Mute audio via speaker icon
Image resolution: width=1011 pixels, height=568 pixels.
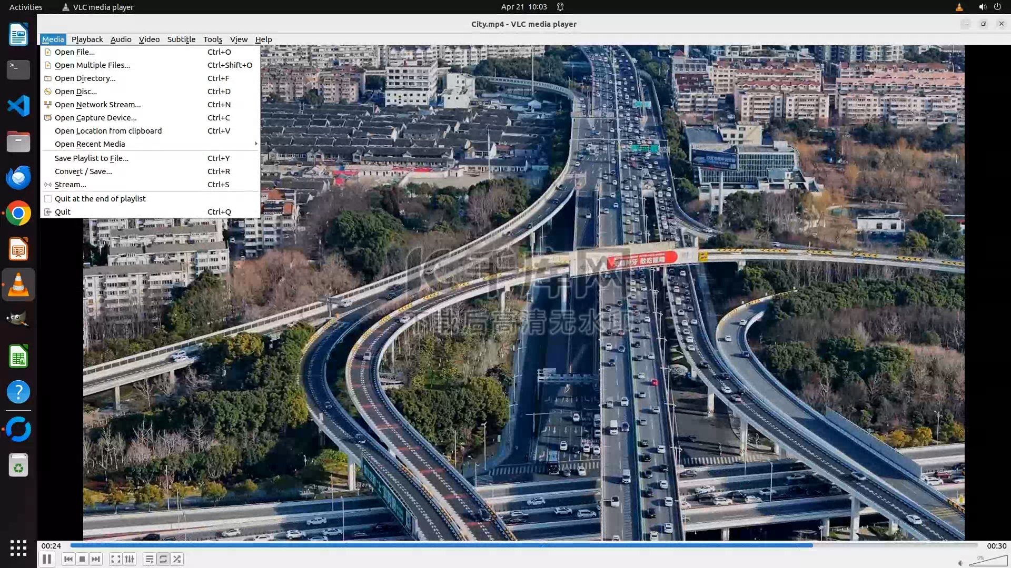960,563
